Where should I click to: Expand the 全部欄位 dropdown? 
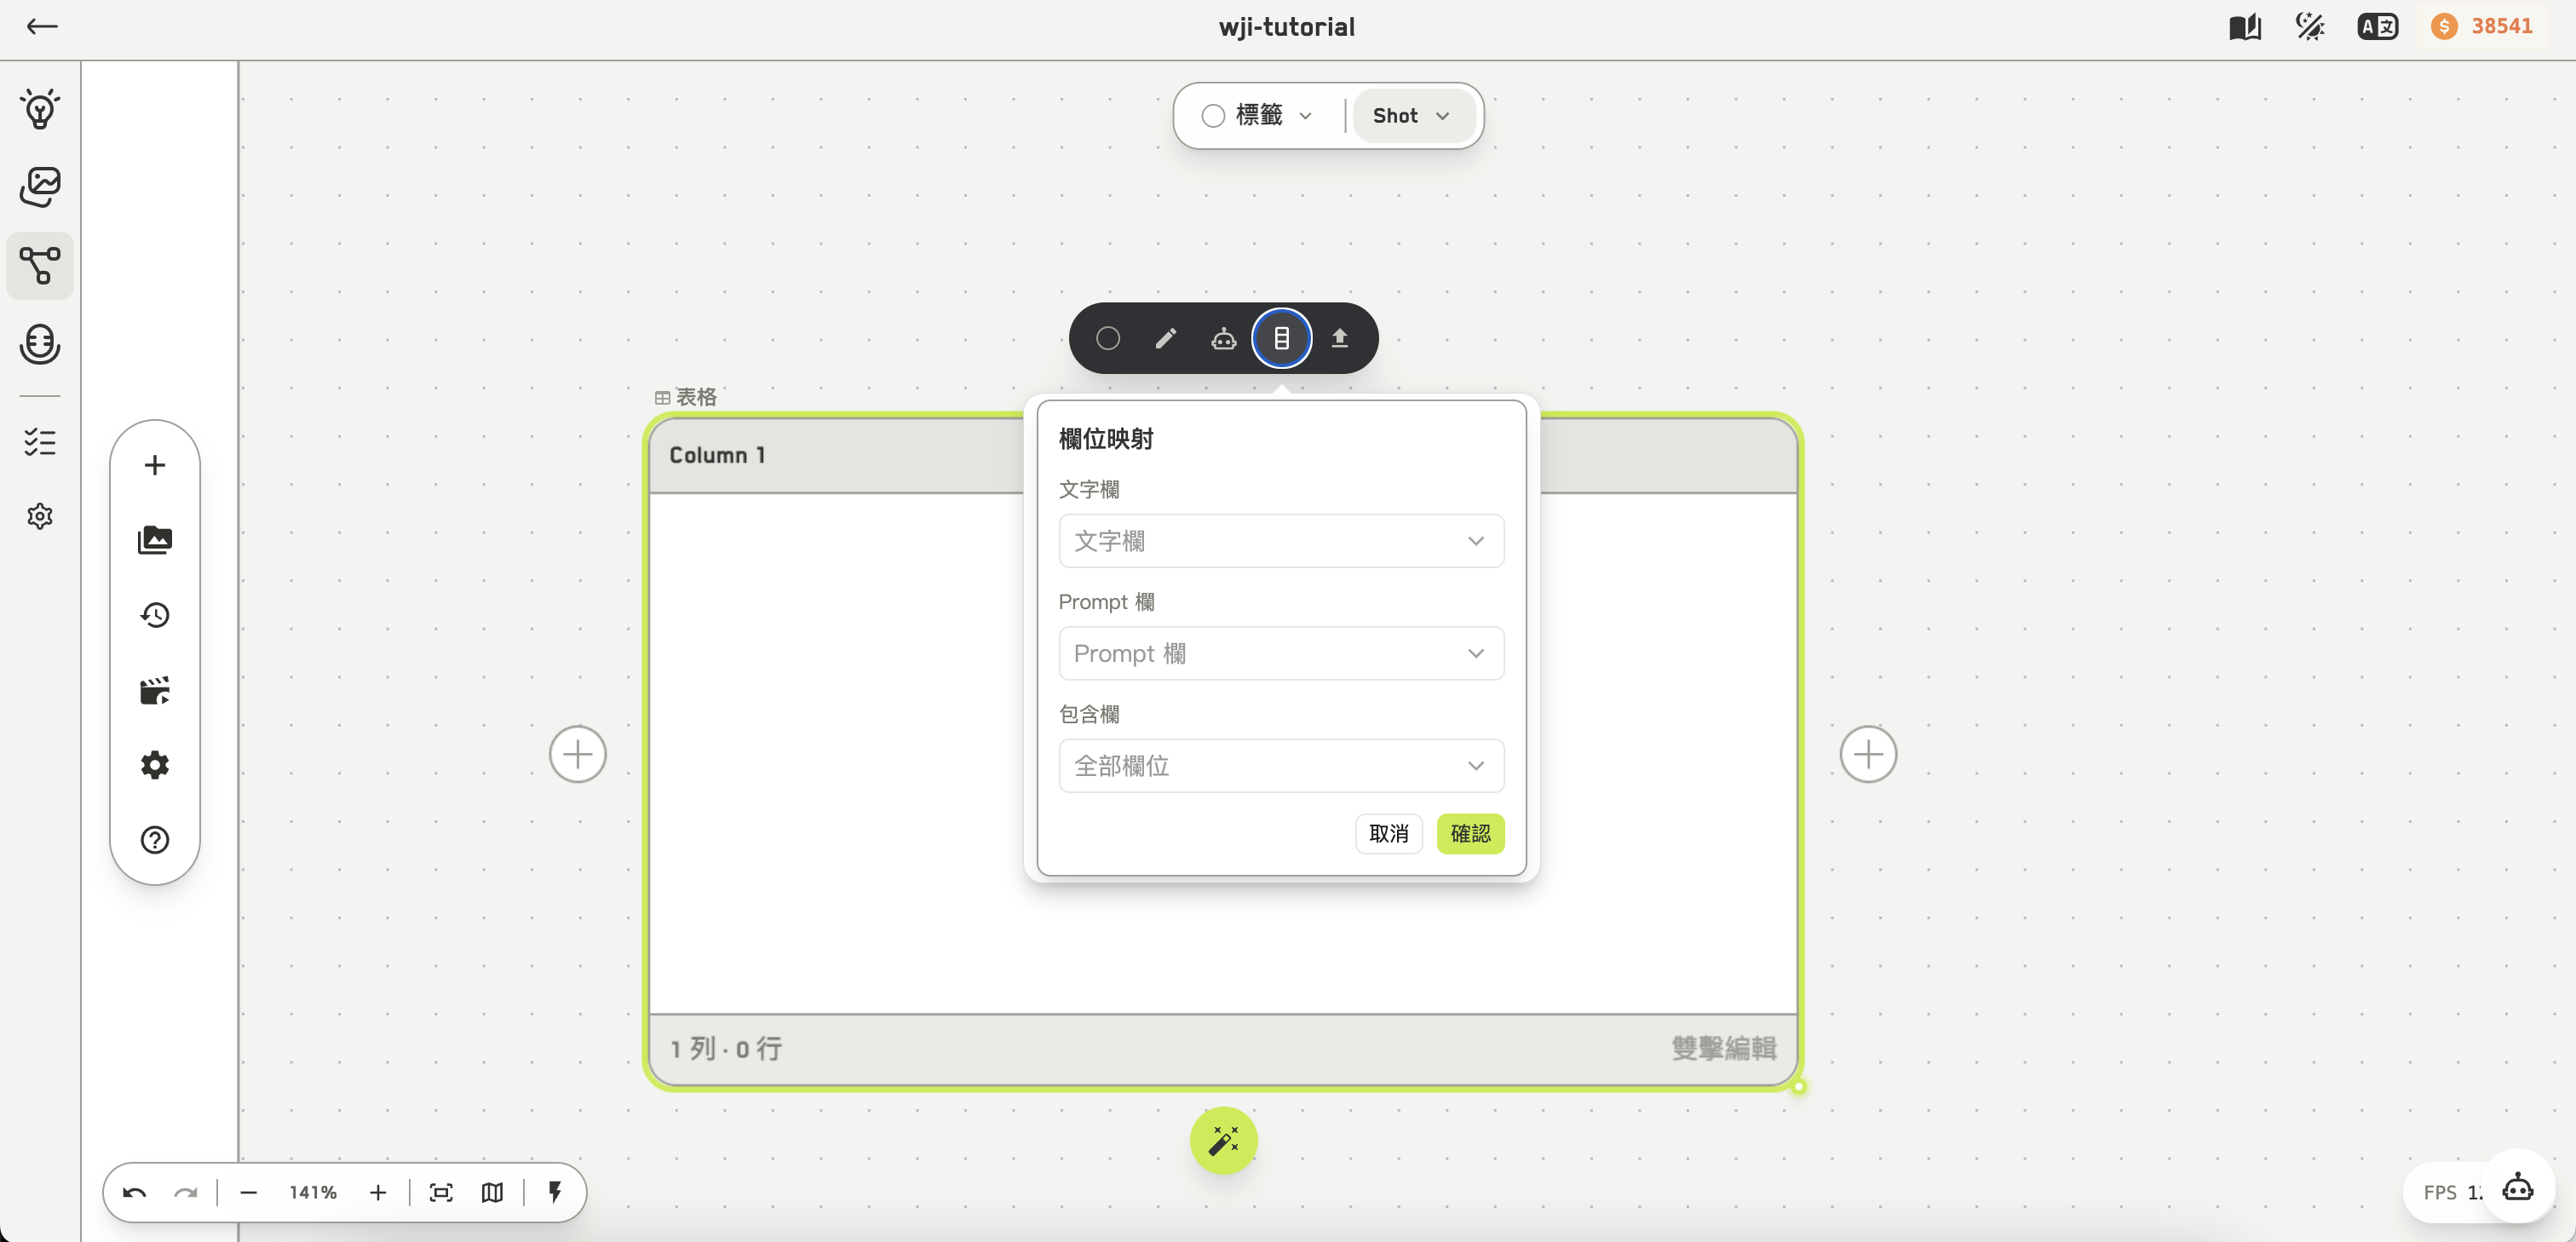click(1281, 766)
